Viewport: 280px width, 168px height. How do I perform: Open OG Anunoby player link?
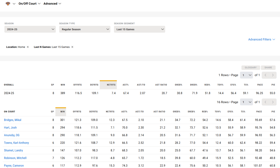[12, 135]
